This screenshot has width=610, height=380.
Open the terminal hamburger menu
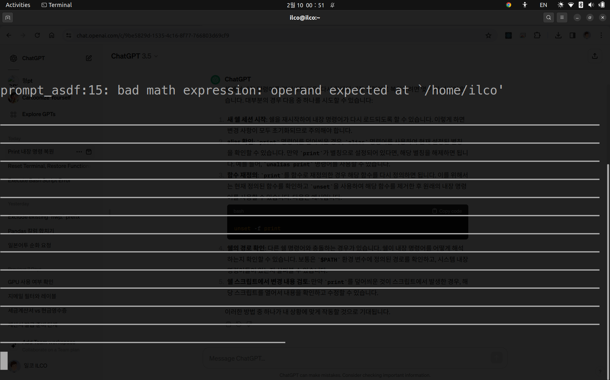[x=562, y=18]
